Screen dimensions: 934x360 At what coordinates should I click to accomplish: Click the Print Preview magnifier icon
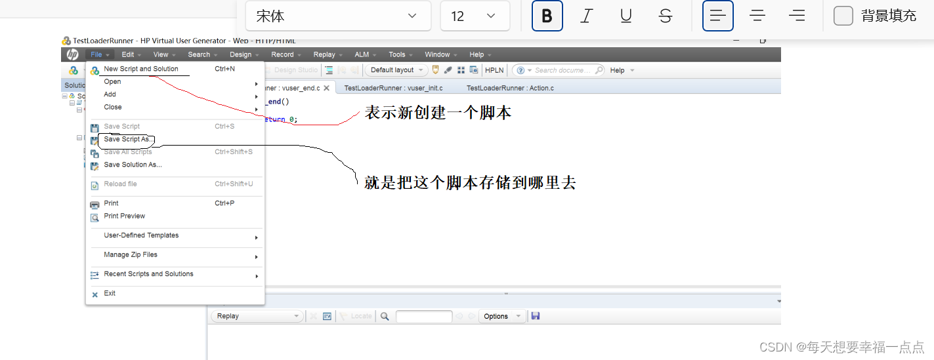tap(95, 217)
